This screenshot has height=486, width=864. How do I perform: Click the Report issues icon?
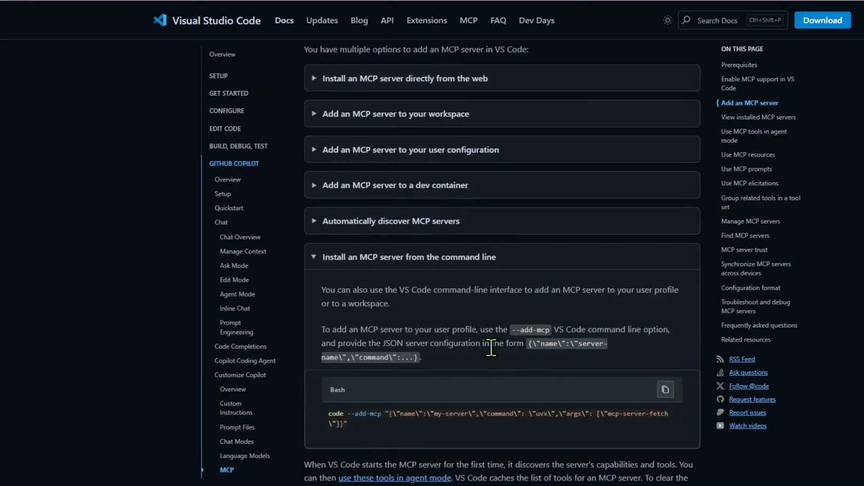pos(720,413)
